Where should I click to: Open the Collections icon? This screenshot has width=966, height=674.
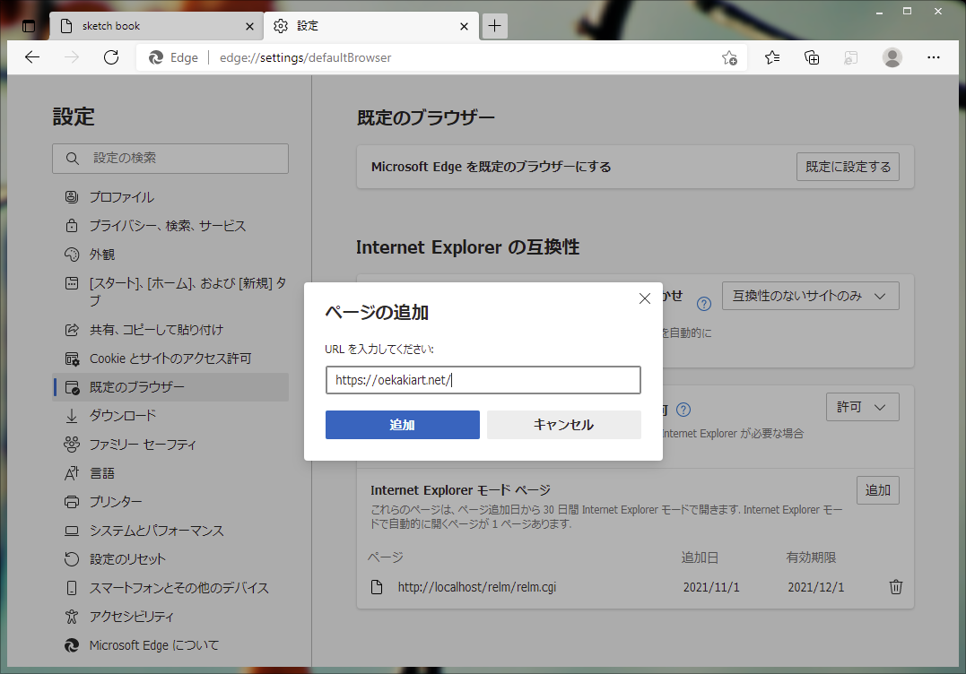[812, 57]
